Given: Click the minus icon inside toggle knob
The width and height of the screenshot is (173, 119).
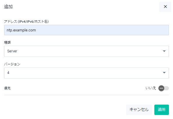Looking at the screenshot, I should click(x=161, y=88).
